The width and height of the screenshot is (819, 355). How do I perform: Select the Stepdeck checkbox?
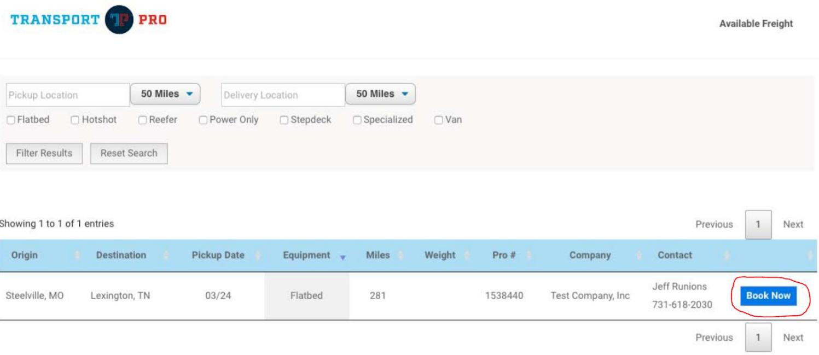click(284, 120)
